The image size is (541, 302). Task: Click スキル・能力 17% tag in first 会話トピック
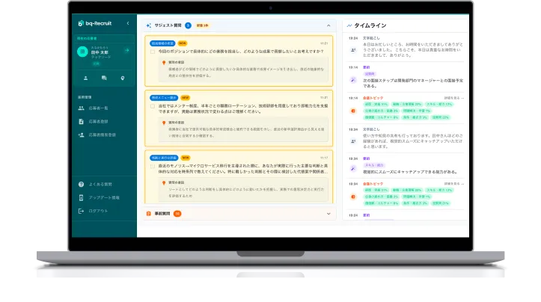(439, 104)
